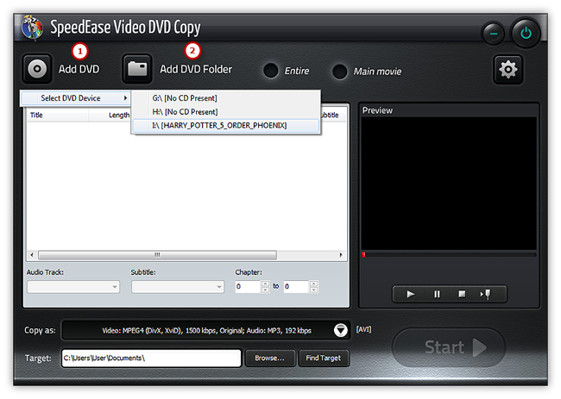This screenshot has width=561, height=399.
Task: Open the Subtitle dropdown
Action: click(178, 286)
